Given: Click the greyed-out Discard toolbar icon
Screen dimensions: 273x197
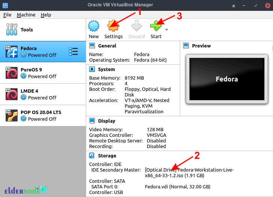Looking at the screenshot, I should pyautogui.click(x=136, y=25).
